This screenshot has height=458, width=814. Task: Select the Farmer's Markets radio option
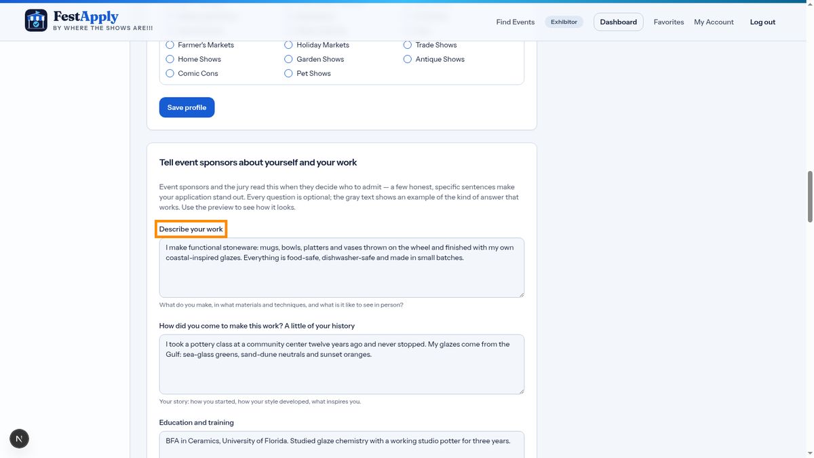click(170, 45)
